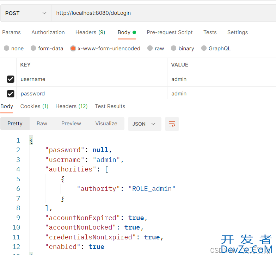Switch to the Tests tab
The image size is (276, 257).
210,32
